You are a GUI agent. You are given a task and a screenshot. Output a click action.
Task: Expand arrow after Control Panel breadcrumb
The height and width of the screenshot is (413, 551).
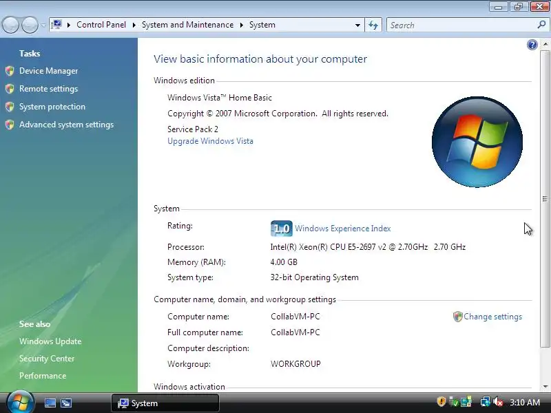134,25
